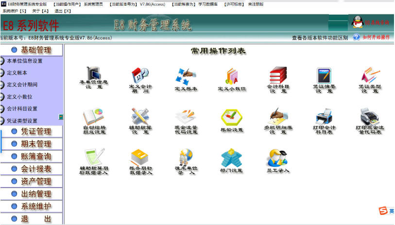
Task: Click the 许可标志 未注册版 title text
Action: click(x=244, y=4)
